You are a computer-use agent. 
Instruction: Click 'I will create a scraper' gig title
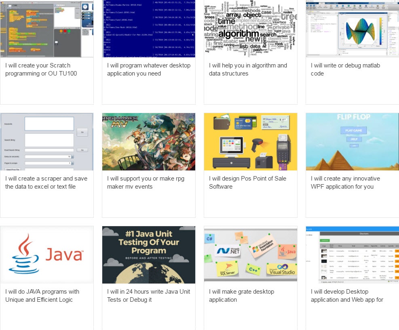(x=46, y=183)
